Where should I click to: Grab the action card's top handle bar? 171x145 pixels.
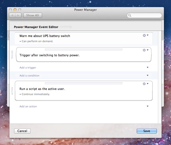click(84, 83)
